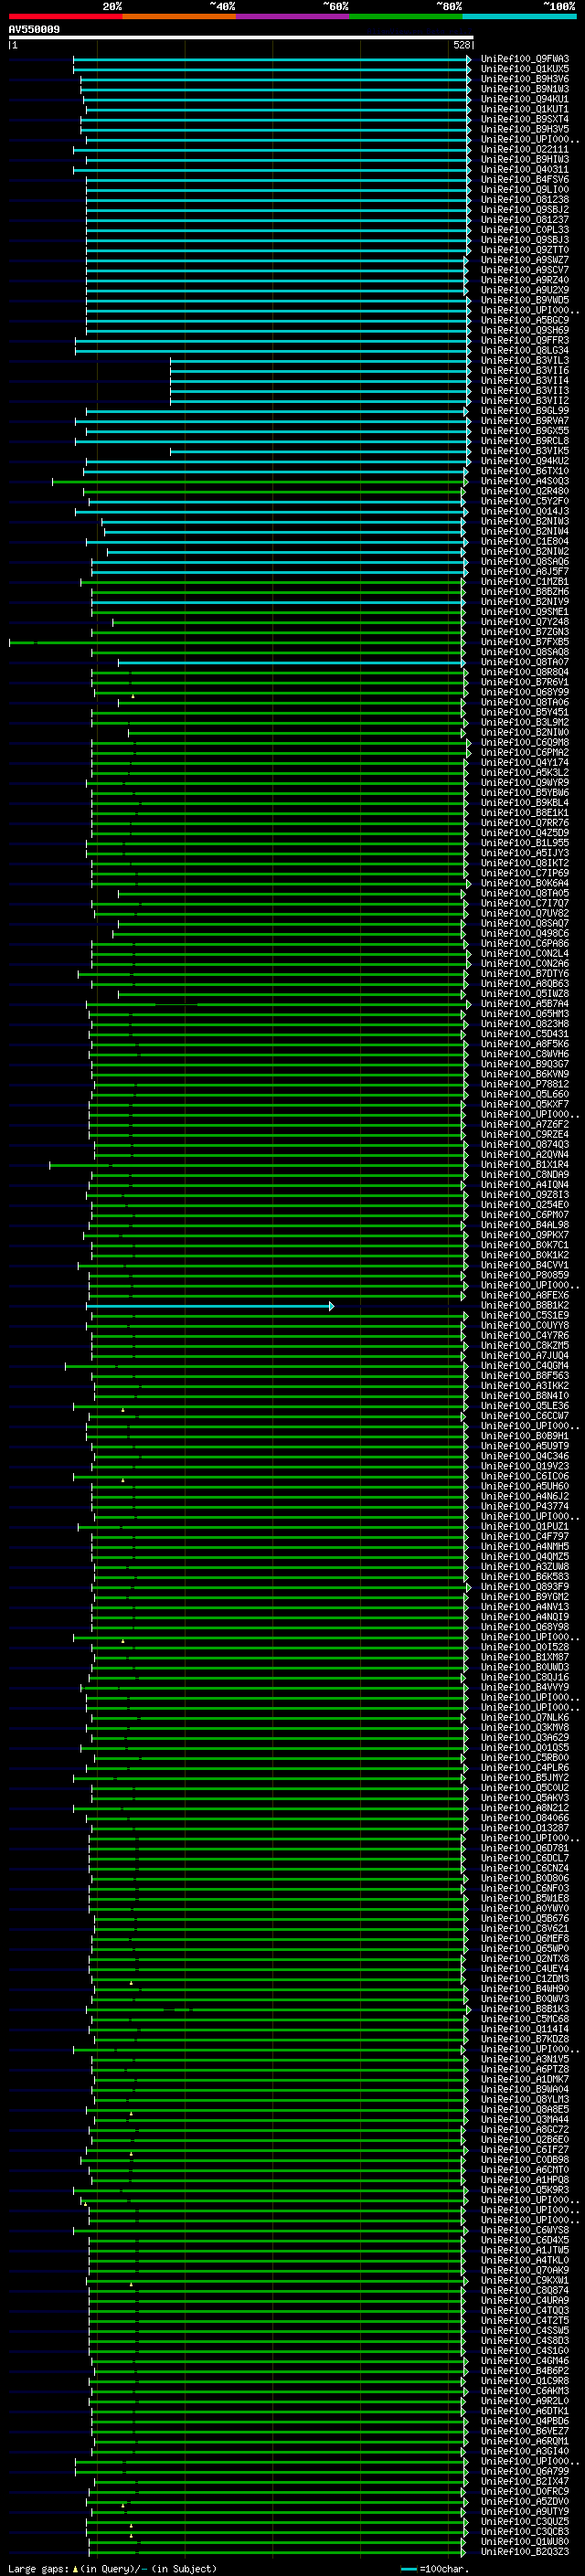Click the cyan segment of the identity legend
Image resolution: width=585 pixels, height=2576 pixels.
click(x=520, y=16)
